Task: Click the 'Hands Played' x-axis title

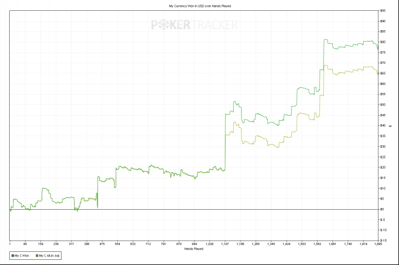Action: click(x=194, y=248)
